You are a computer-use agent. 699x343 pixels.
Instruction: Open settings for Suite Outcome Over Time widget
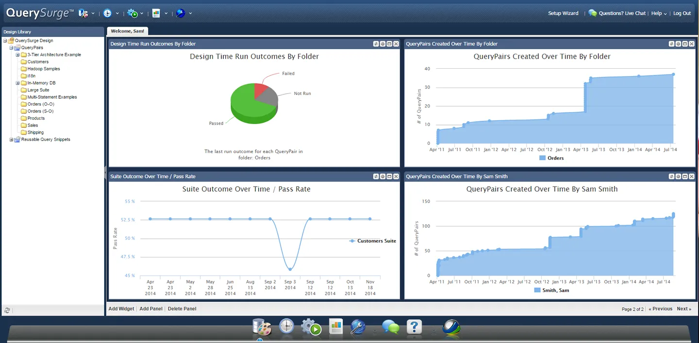coord(383,176)
